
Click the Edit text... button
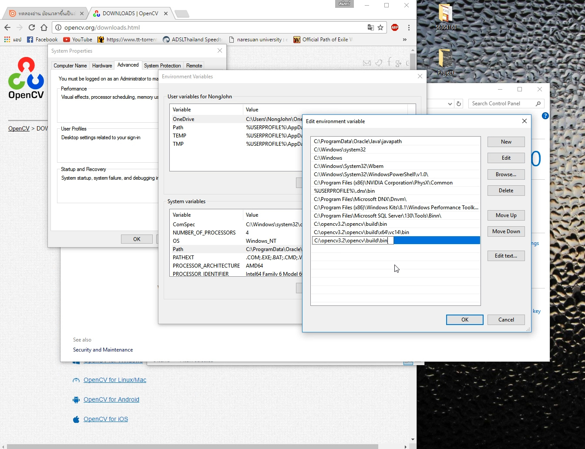(506, 256)
